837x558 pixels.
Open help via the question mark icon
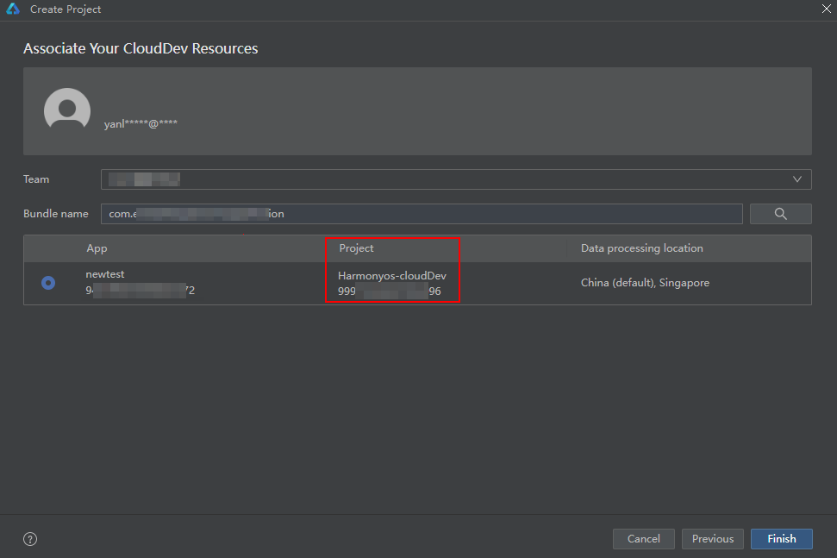coord(30,539)
